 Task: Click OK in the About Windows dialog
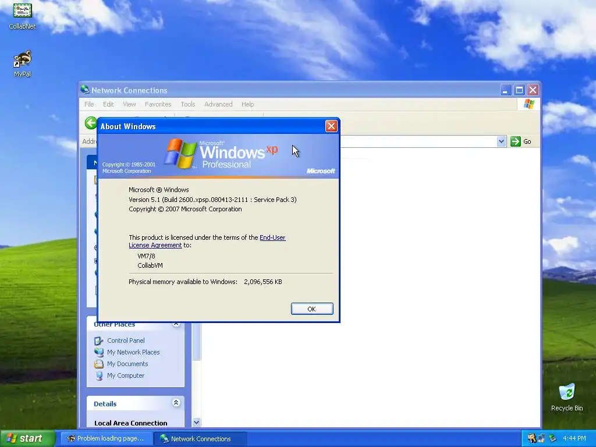coord(312,308)
